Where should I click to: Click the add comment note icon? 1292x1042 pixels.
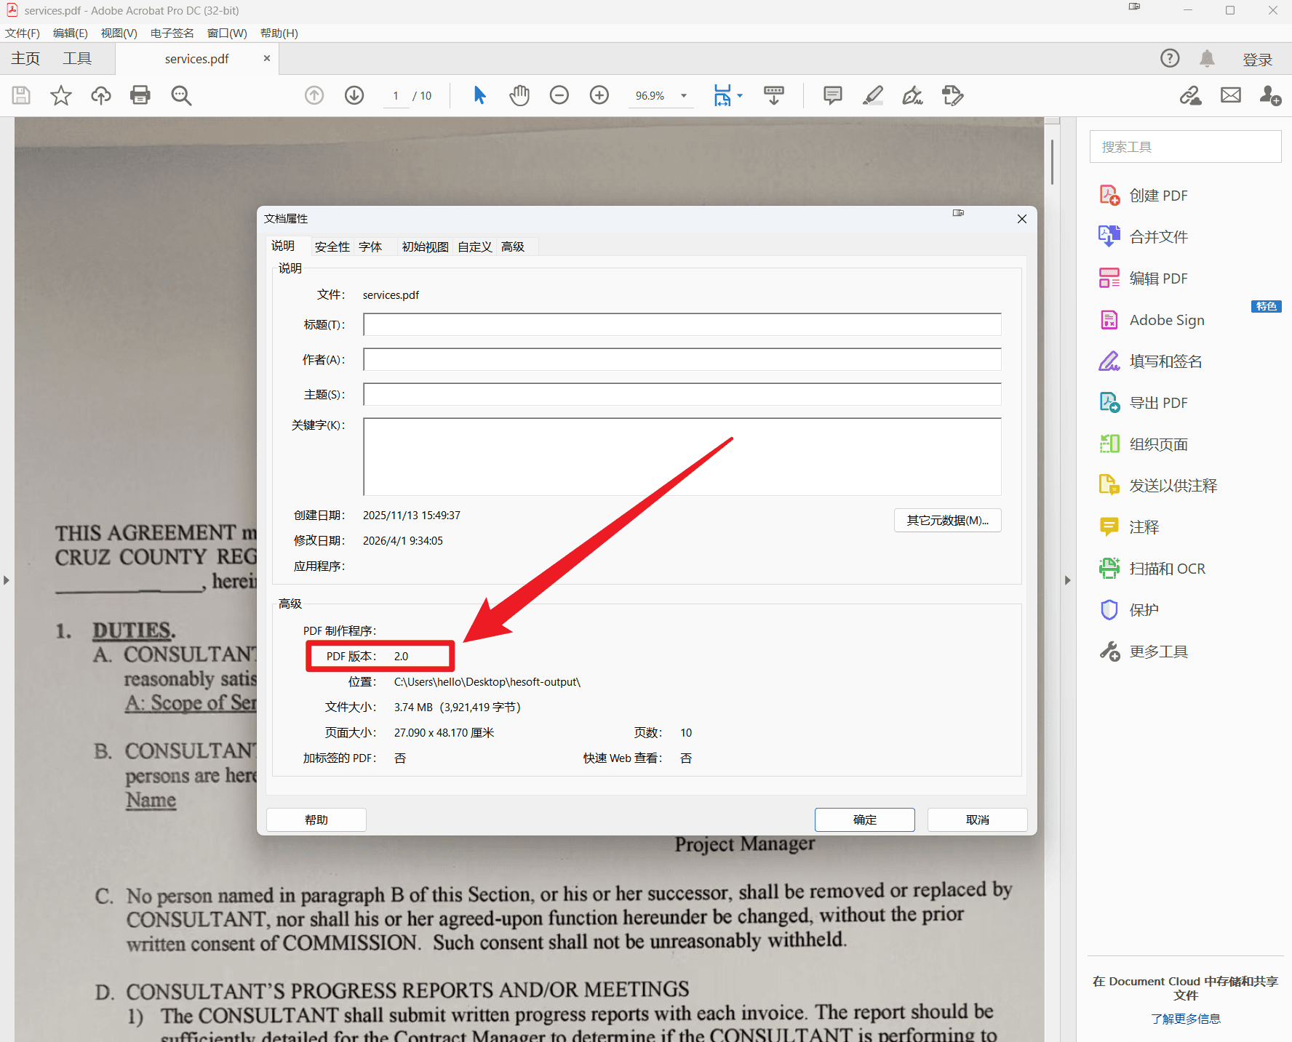pos(832,95)
